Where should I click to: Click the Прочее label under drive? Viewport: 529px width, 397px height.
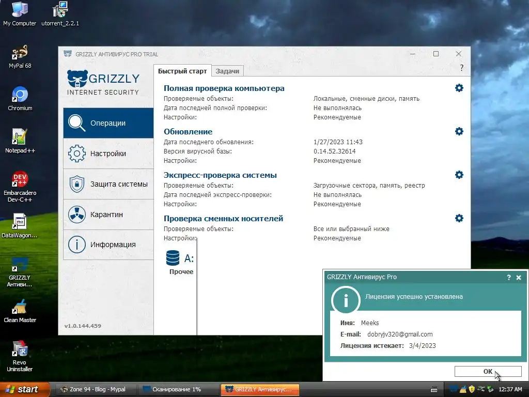(181, 271)
